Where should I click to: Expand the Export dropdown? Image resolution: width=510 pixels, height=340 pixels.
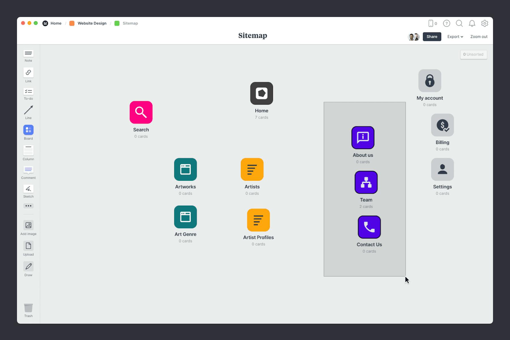coord(455,37)
